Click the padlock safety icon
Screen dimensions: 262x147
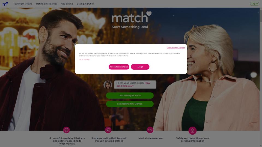(192, 130)
